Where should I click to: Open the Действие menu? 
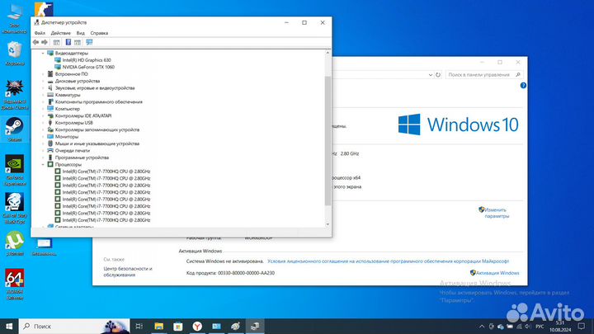(60, 32)
